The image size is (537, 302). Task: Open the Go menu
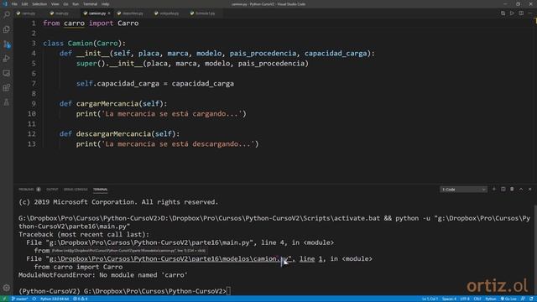tap(65, 4)
